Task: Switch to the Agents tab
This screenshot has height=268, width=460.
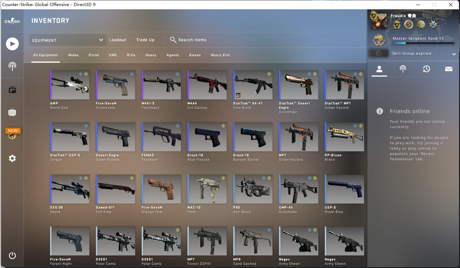Action: [173, 55]
